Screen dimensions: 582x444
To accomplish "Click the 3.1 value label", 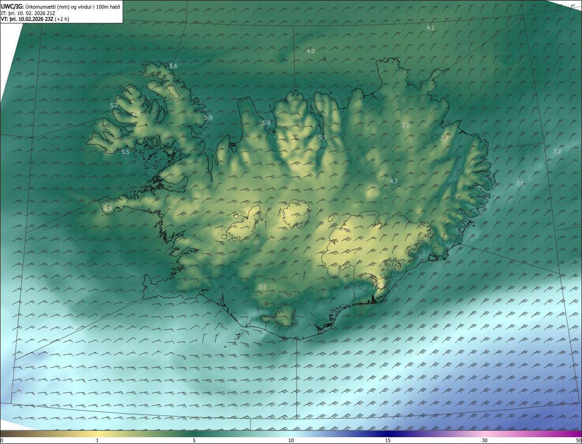I will point(262,287).
